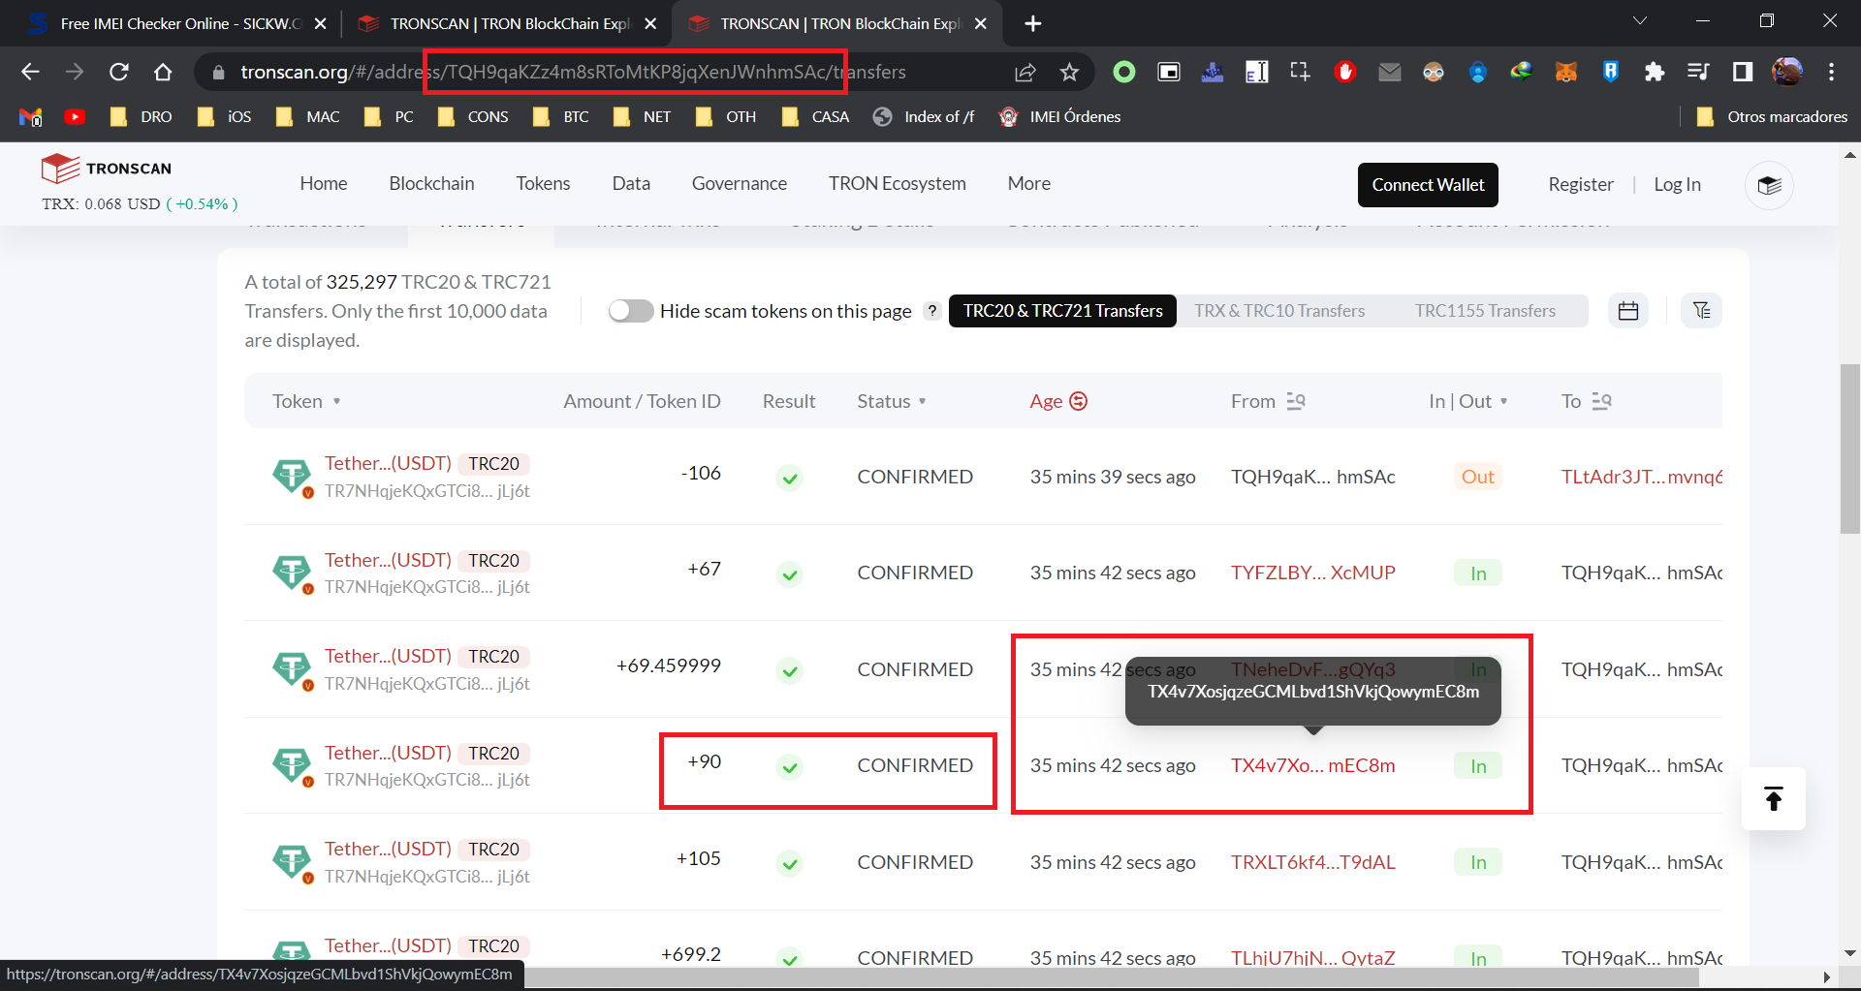Image resolution: width=1861 pixels, height=991 pixels.
Task: Click the scroll-to-top arrow button
Action: [1773, 799]
